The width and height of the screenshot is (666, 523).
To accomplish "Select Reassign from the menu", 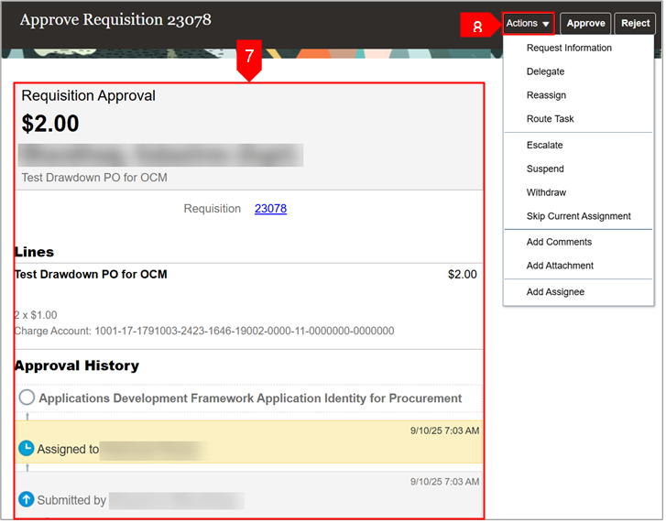I will tap(546, 95).
